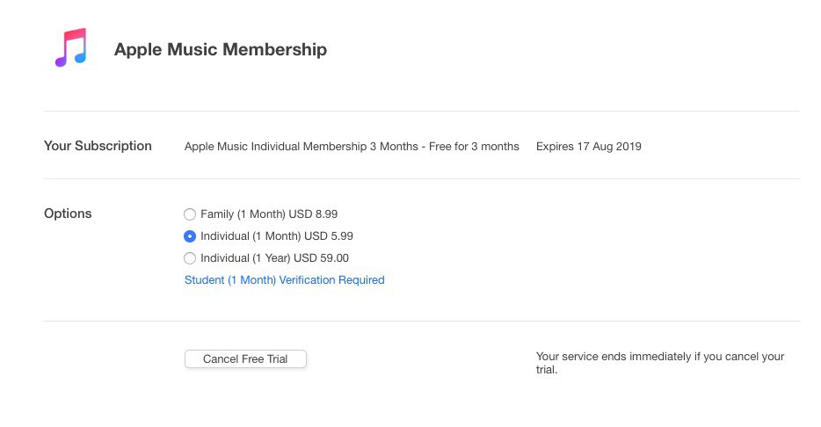Click the Apple Music Membership heading
Image resolution: width=821 pixels, height=427 pixels.
pos(221,50)
